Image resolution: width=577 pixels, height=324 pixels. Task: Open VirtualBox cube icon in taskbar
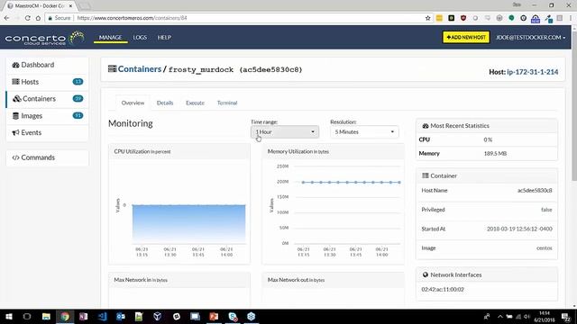click(x=158, y=316)
